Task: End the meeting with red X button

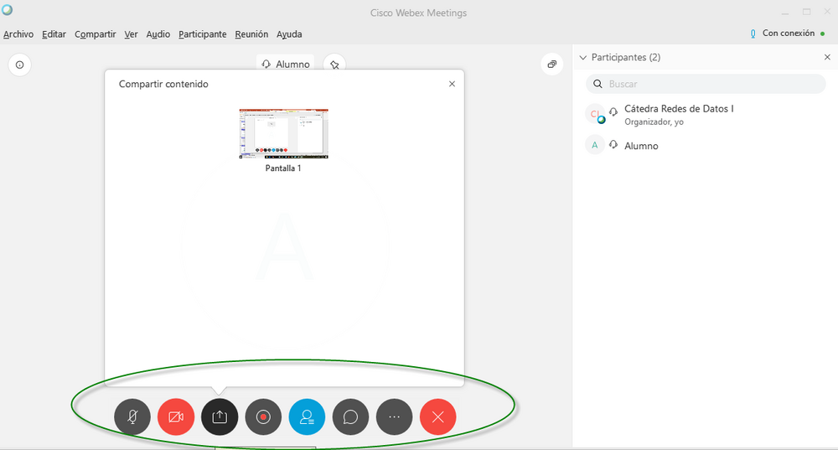Action: pyautogui.click(x=437, y=416)
